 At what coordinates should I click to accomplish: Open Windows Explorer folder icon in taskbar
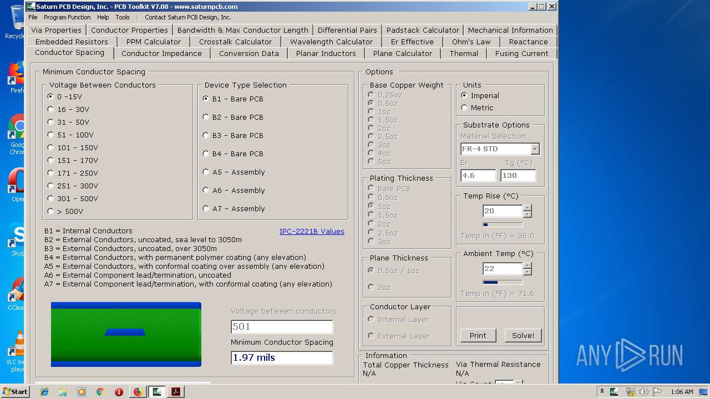pos(63,392)
